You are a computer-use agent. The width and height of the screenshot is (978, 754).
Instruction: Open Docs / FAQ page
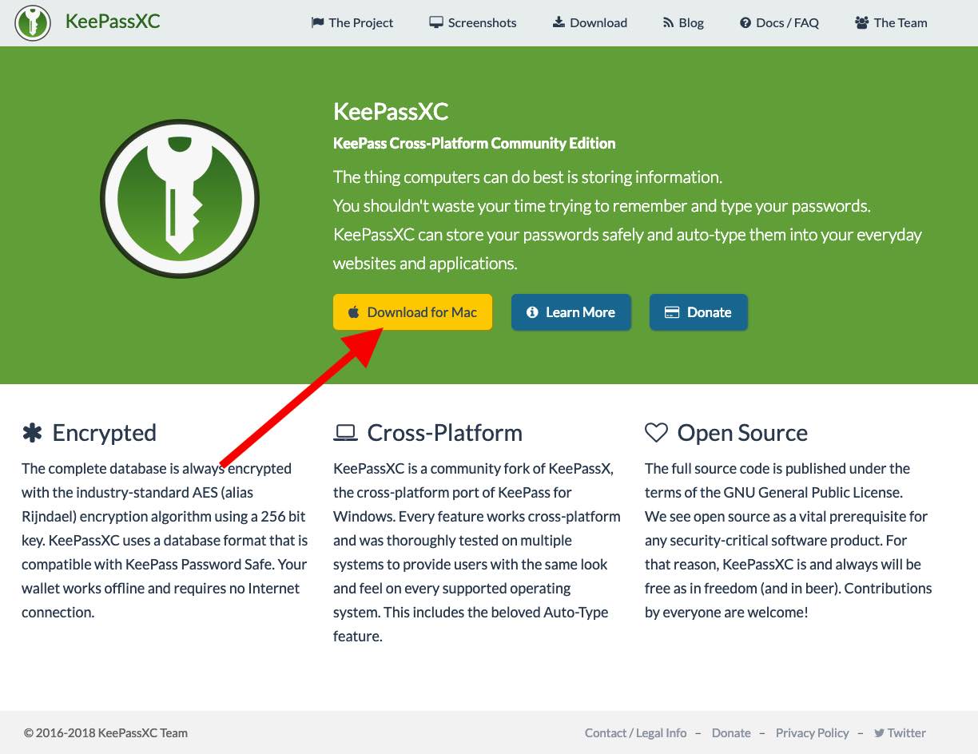click(x=787, y=22)
